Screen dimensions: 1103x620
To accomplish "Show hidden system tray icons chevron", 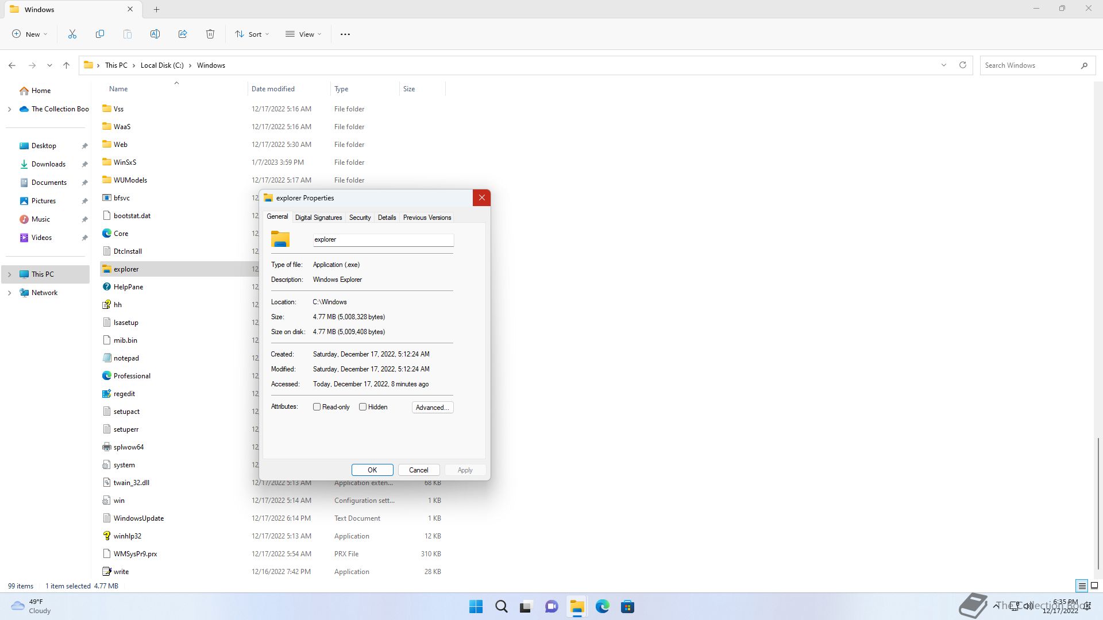I will (995, 606).
